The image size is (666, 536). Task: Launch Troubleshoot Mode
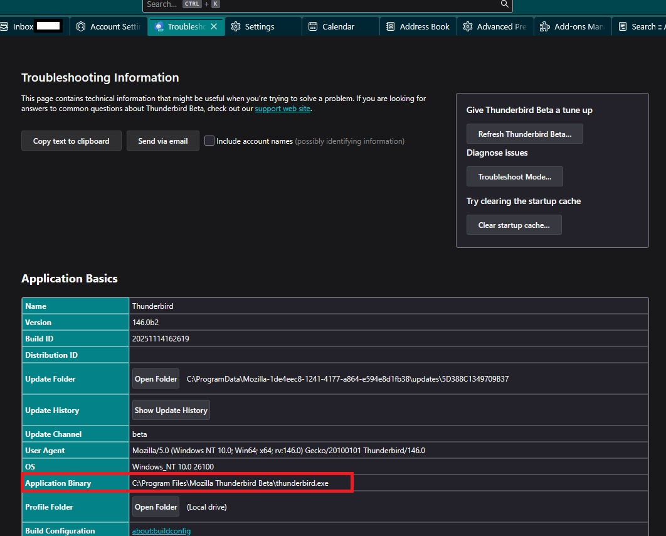[x=514, y=177]
